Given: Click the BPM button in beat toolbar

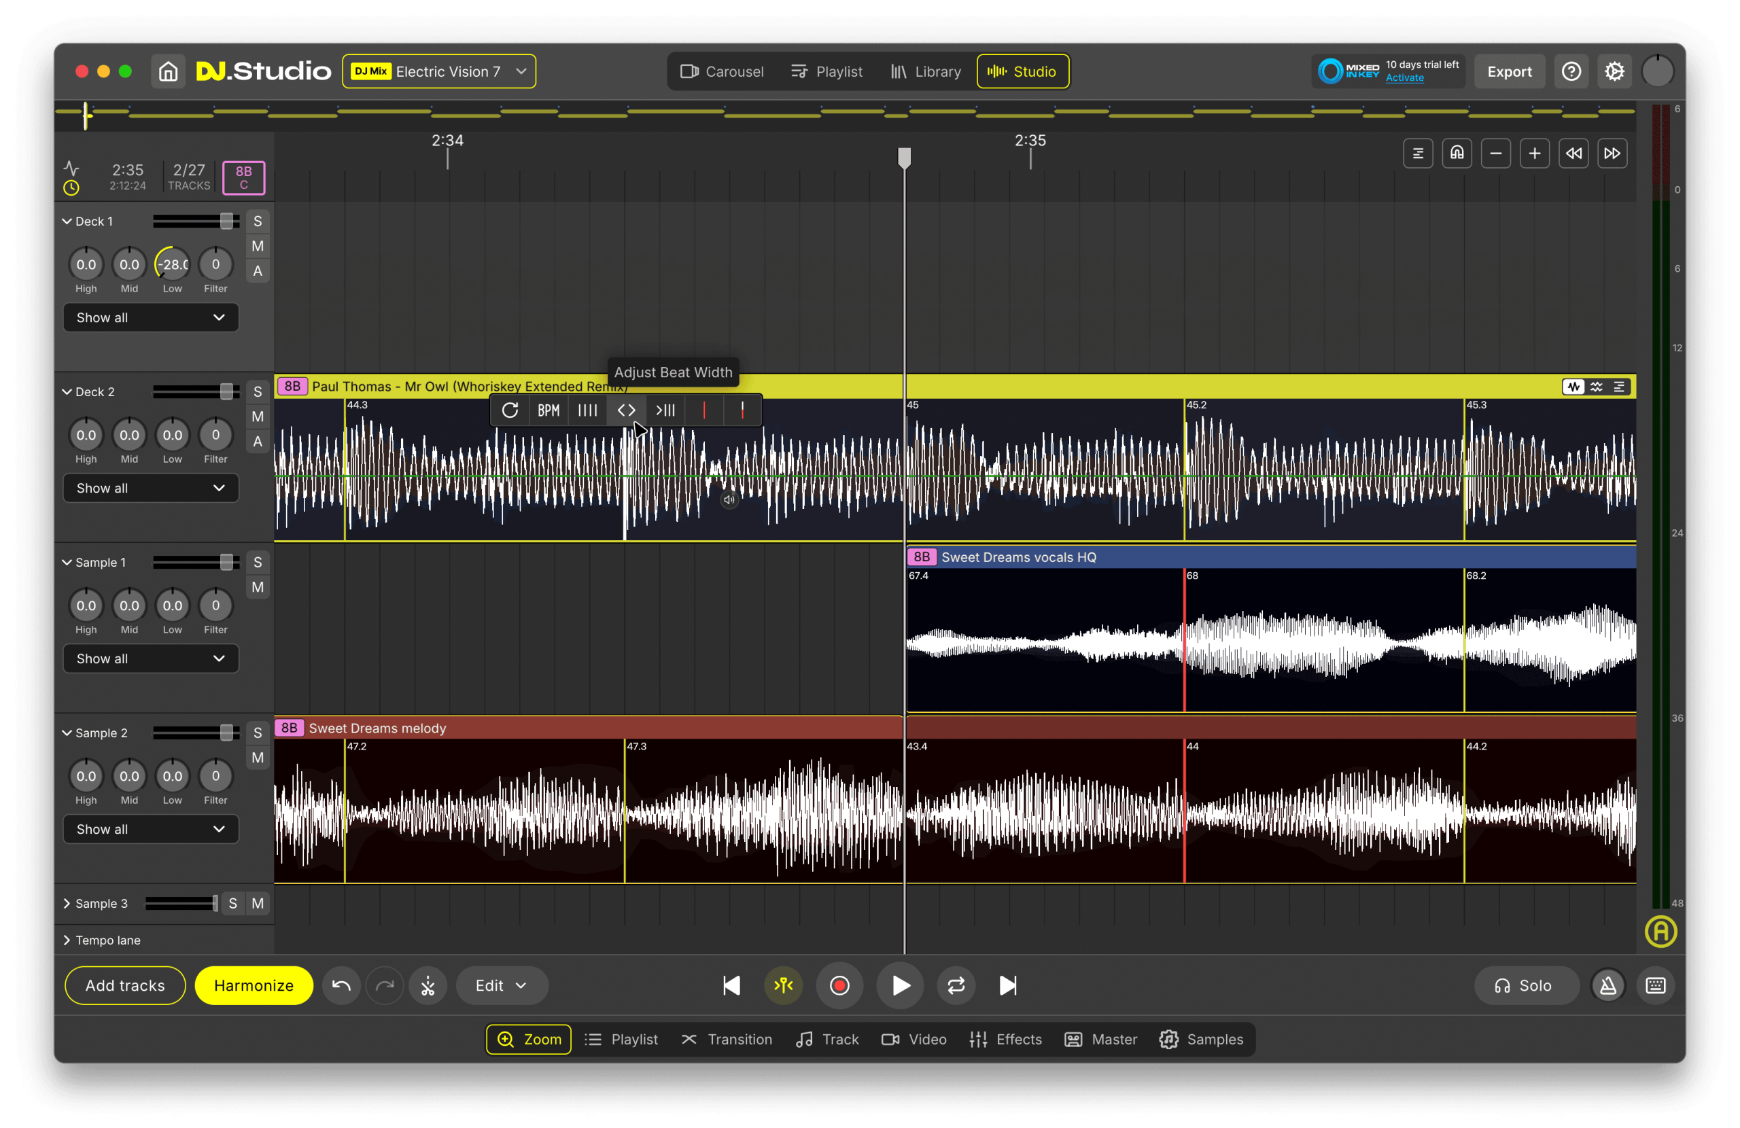Looking at the screenshot, I should coord(549,410).
